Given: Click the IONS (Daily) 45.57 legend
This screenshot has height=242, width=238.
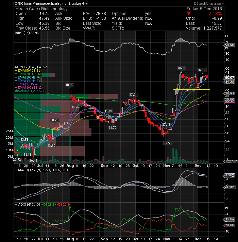Looking at the screenshot, I should 31,67.
